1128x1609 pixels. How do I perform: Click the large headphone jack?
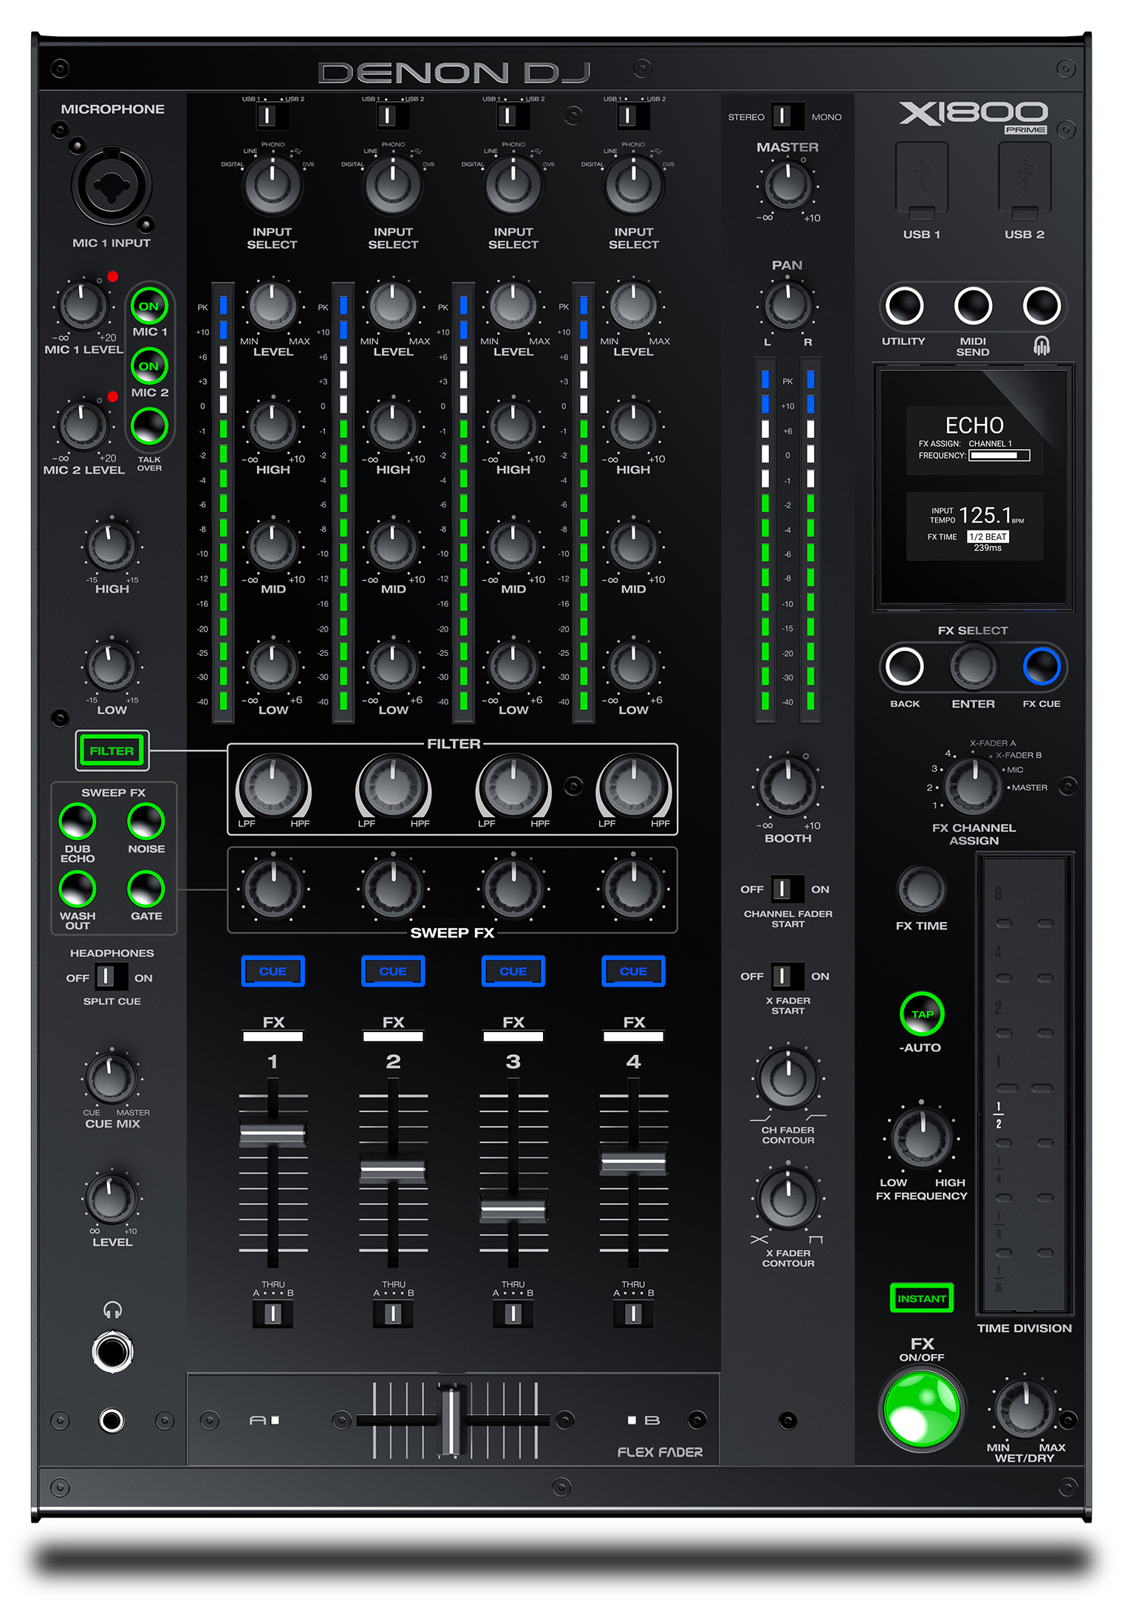[112, 1352]
